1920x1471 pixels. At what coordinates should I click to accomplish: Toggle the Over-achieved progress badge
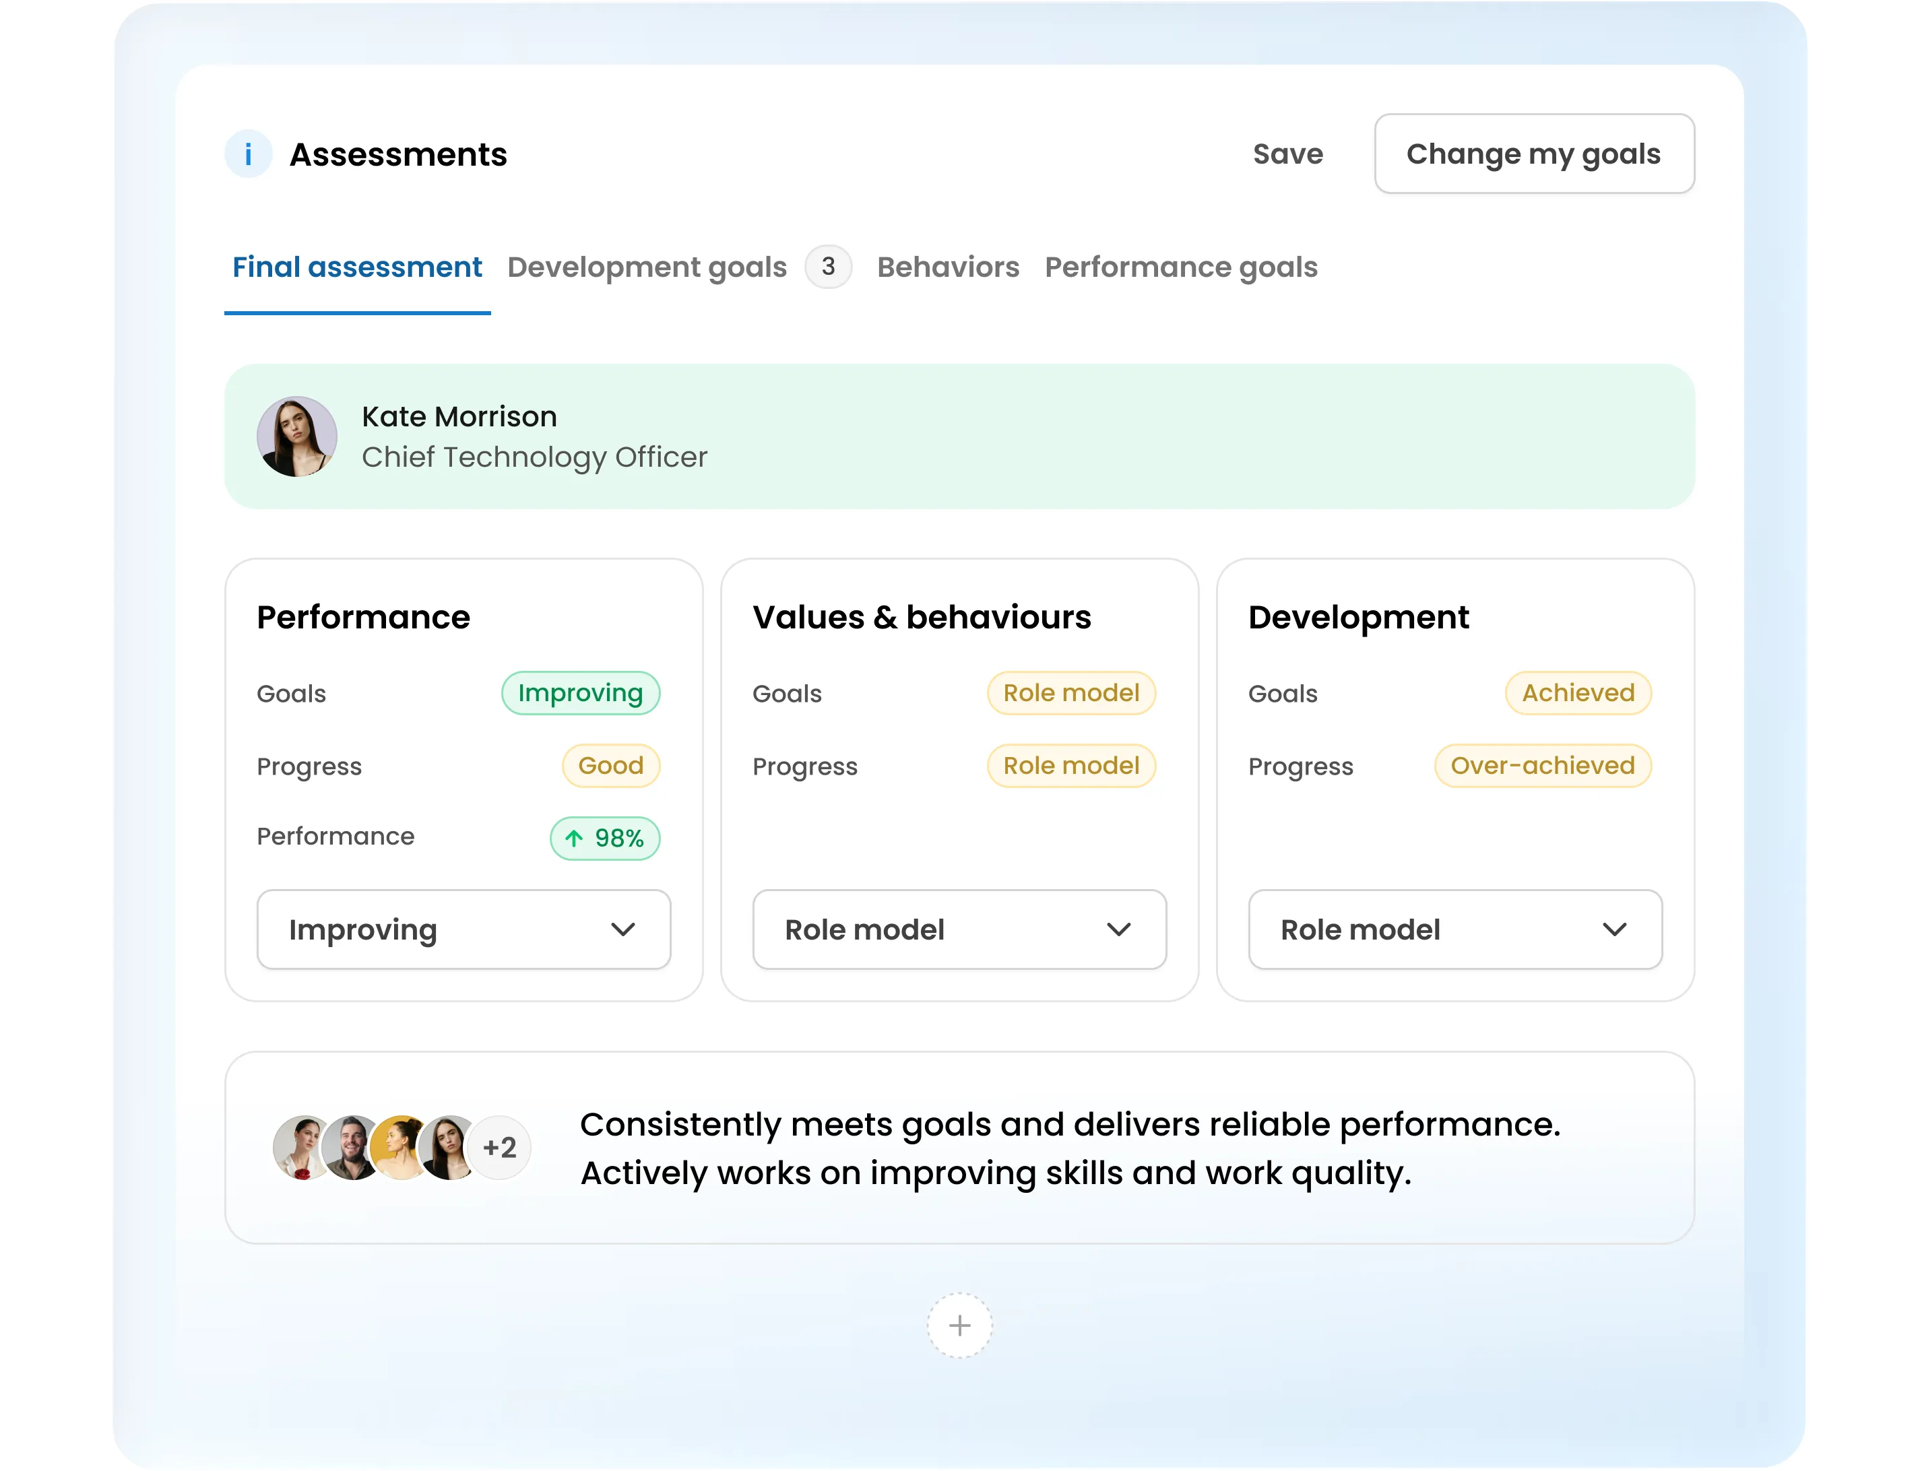pos(1543,765)
